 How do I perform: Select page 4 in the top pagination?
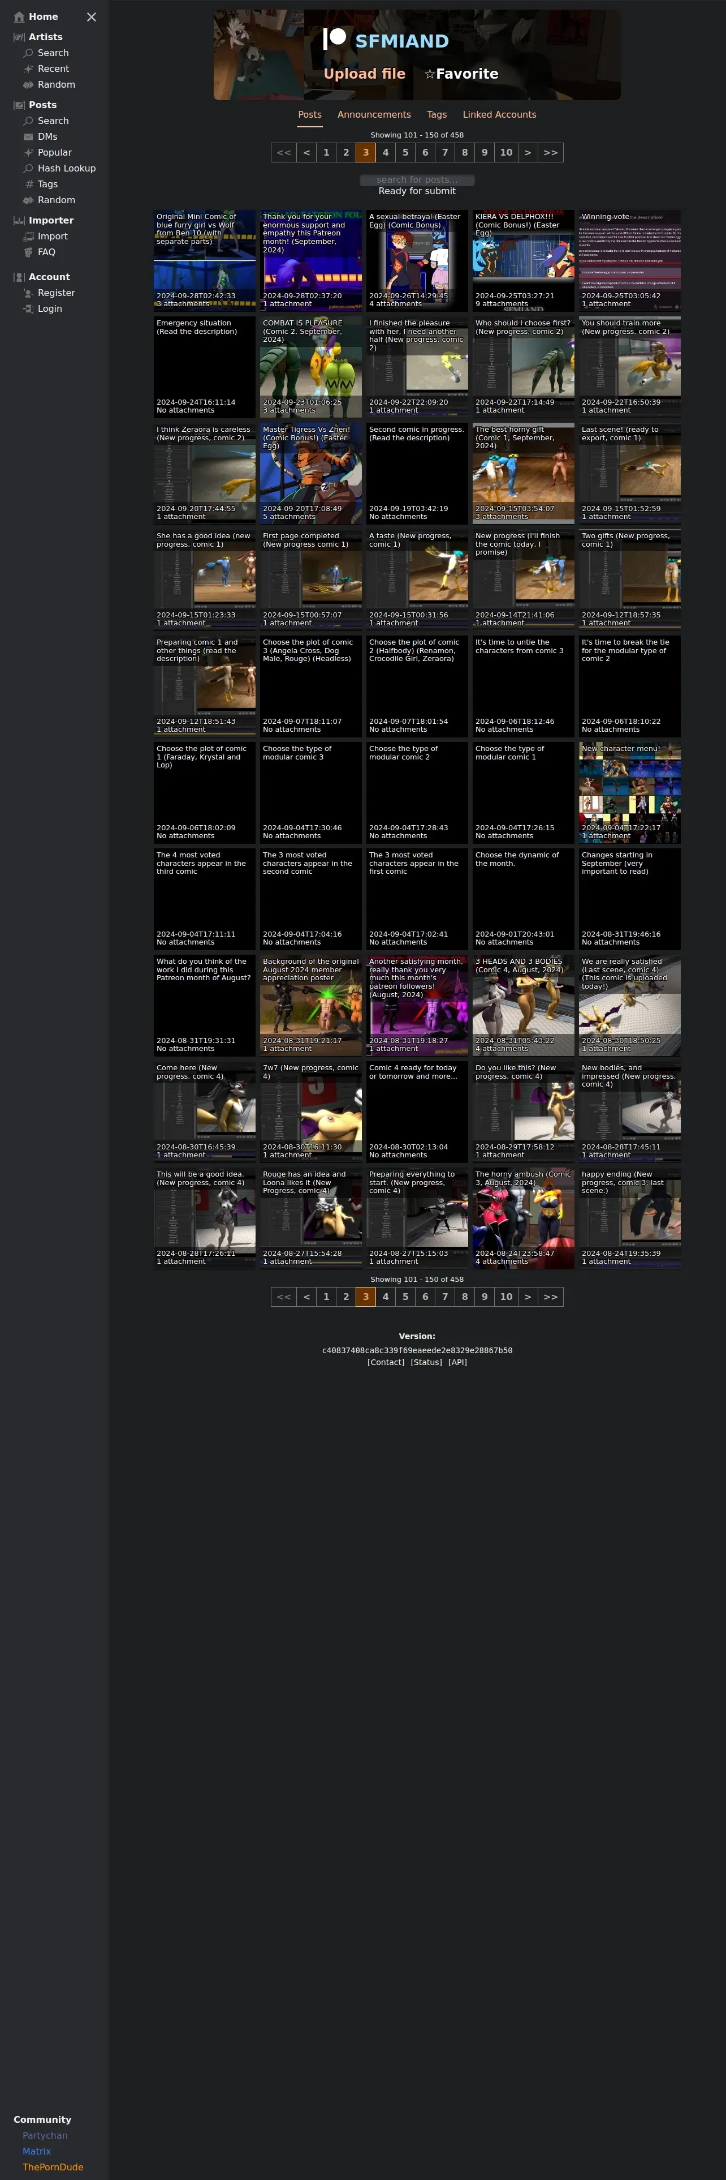pyautogui.click(x=386, y=153)
